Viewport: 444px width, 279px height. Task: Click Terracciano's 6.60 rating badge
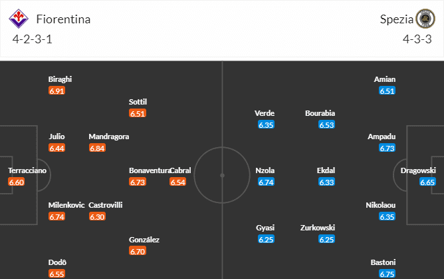pyautogui.click(x=17, y=182)
